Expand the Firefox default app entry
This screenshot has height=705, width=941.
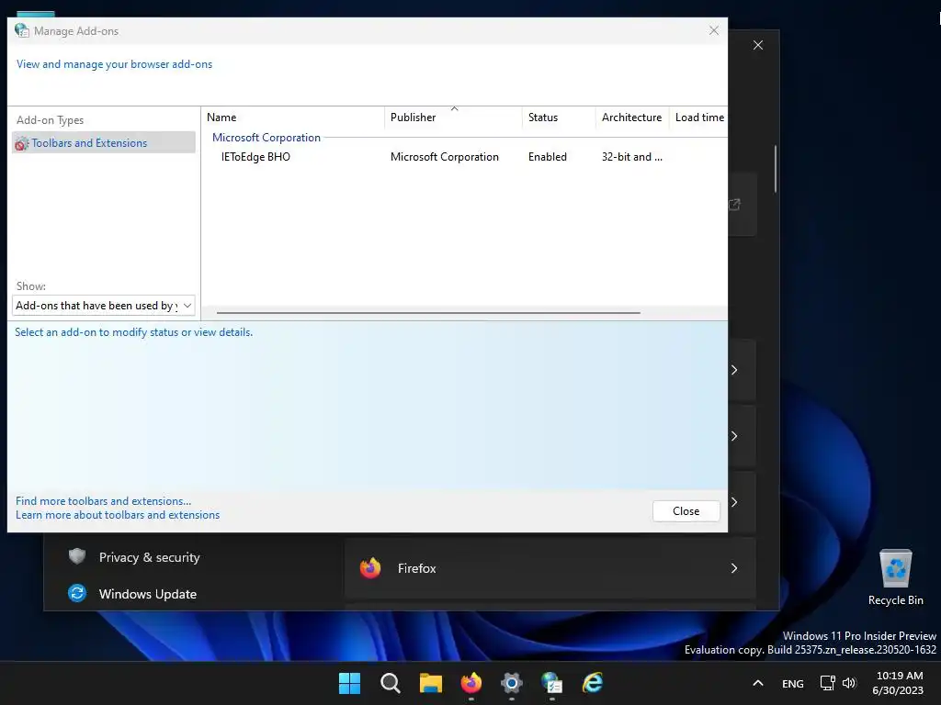[550, 568]
